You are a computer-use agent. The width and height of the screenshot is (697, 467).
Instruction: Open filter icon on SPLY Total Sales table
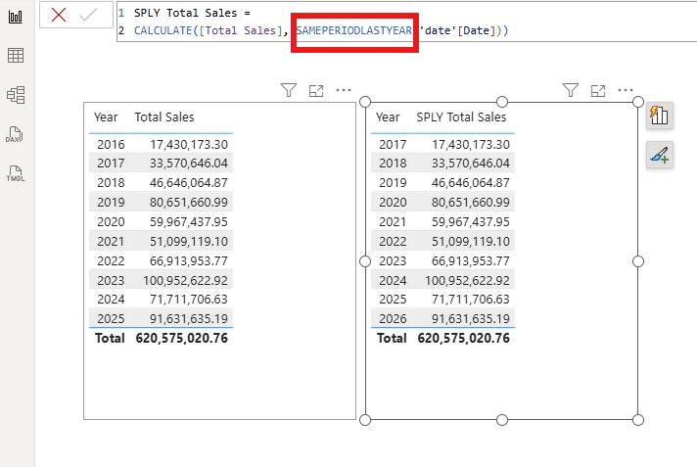pyautogui.click(x=571, y=90)
